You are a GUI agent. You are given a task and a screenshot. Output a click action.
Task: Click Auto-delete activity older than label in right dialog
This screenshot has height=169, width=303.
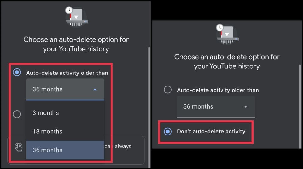coord(218,90)
